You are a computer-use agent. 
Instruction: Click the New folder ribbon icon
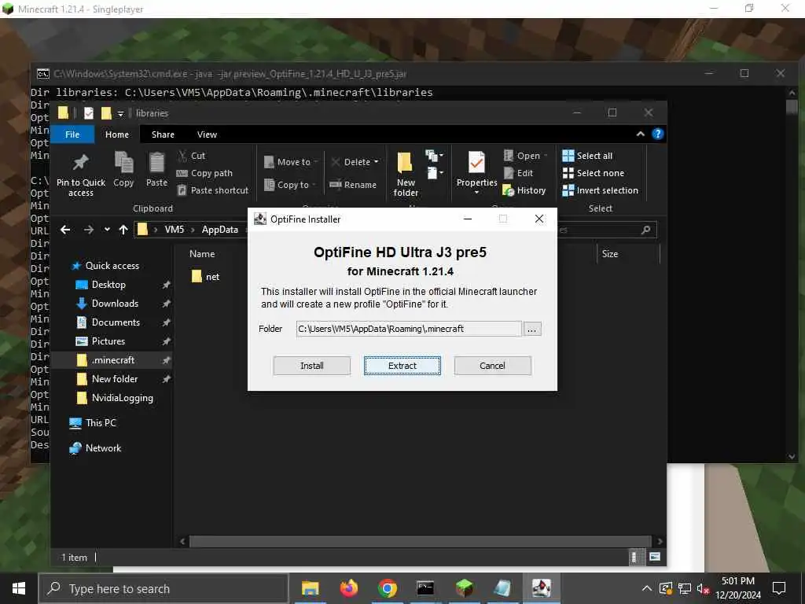406,174
